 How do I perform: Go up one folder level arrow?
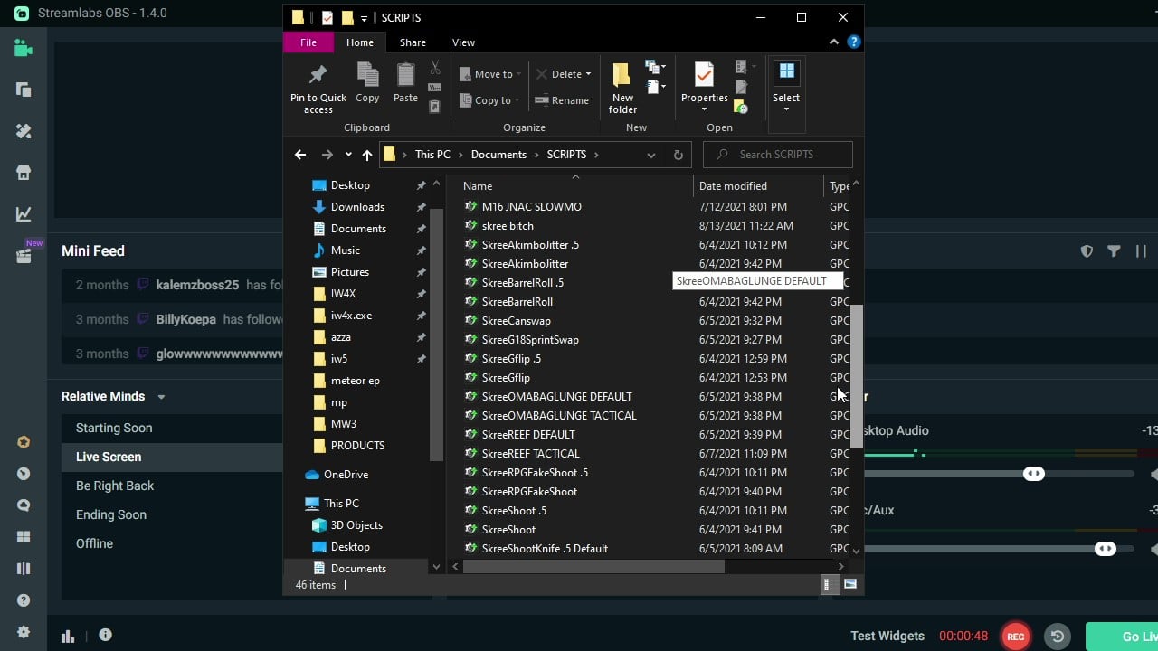coord(366,155)
